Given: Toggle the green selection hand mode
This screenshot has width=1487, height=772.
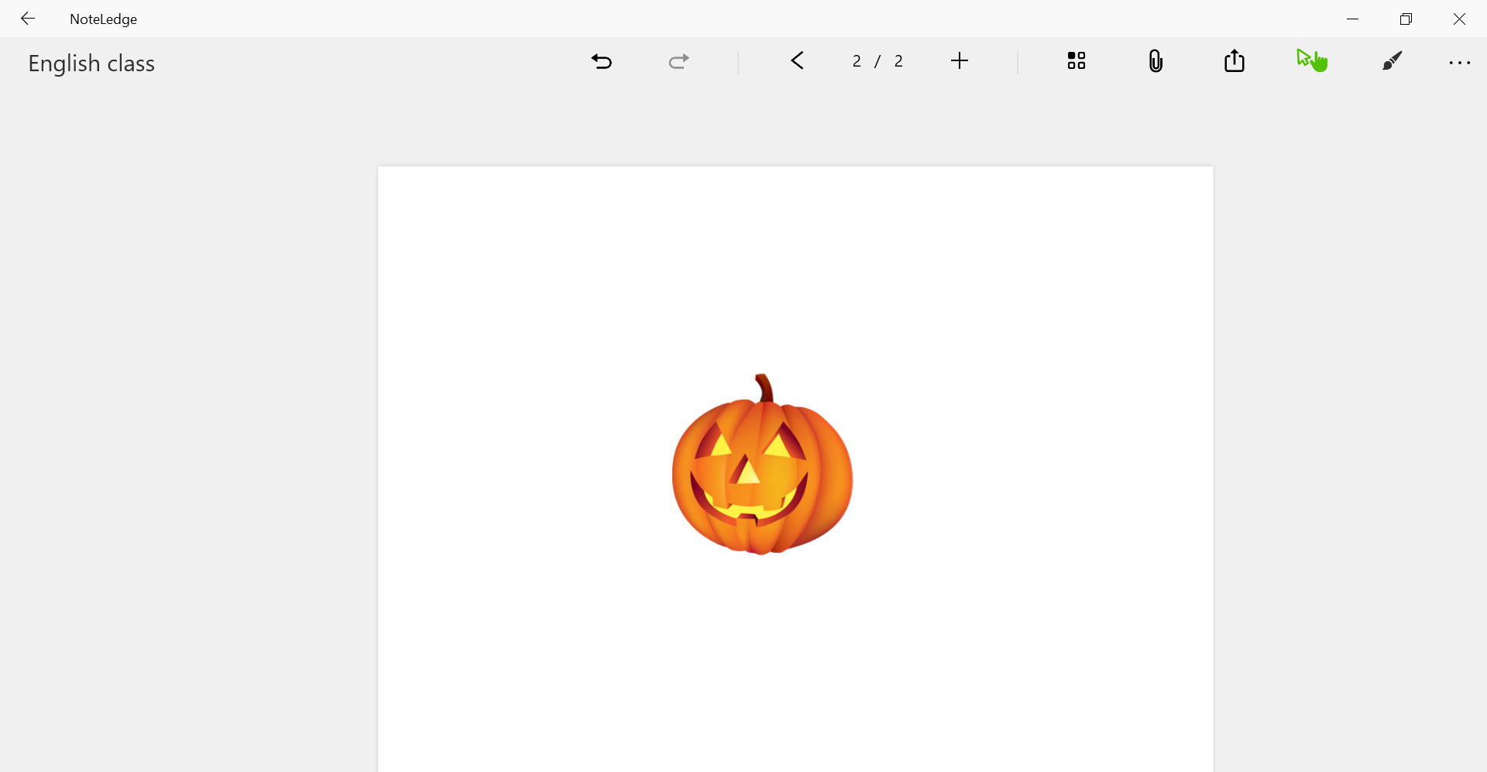Looking at the screenshot, I should (1313, 60).
